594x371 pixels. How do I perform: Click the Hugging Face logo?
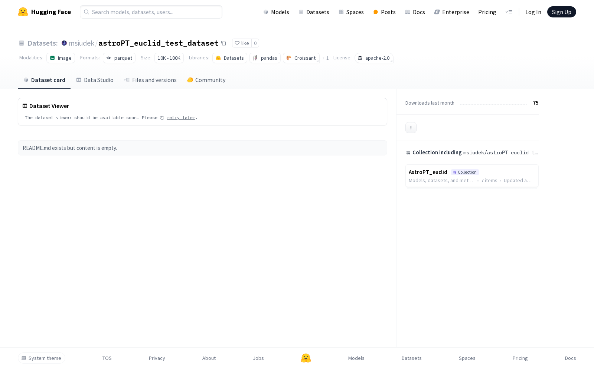(44, 12)
